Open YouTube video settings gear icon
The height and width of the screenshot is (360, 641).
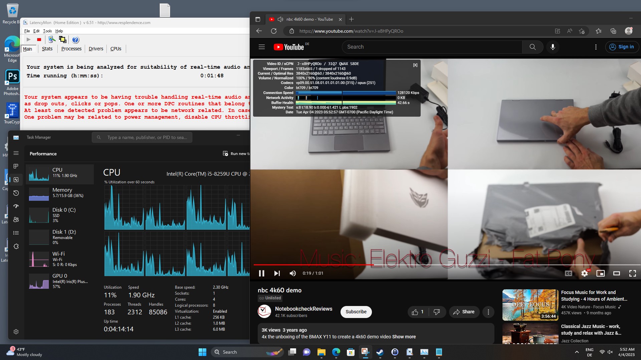coord(584,273)
